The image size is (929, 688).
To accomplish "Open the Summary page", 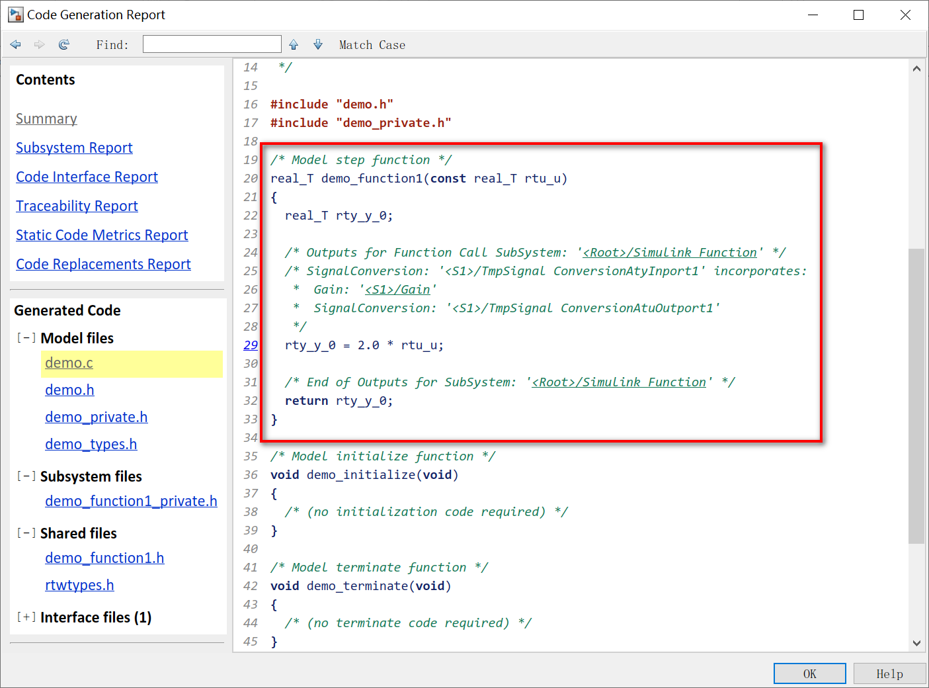I will (46, 118).
